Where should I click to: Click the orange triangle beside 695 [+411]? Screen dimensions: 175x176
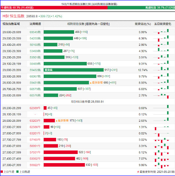pos(91,83)
